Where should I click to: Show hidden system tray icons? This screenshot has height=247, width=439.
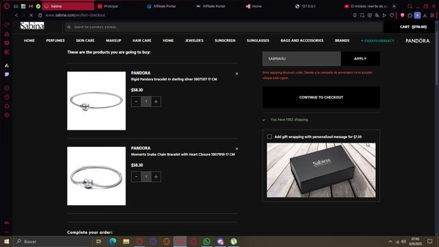pos(390,242)
